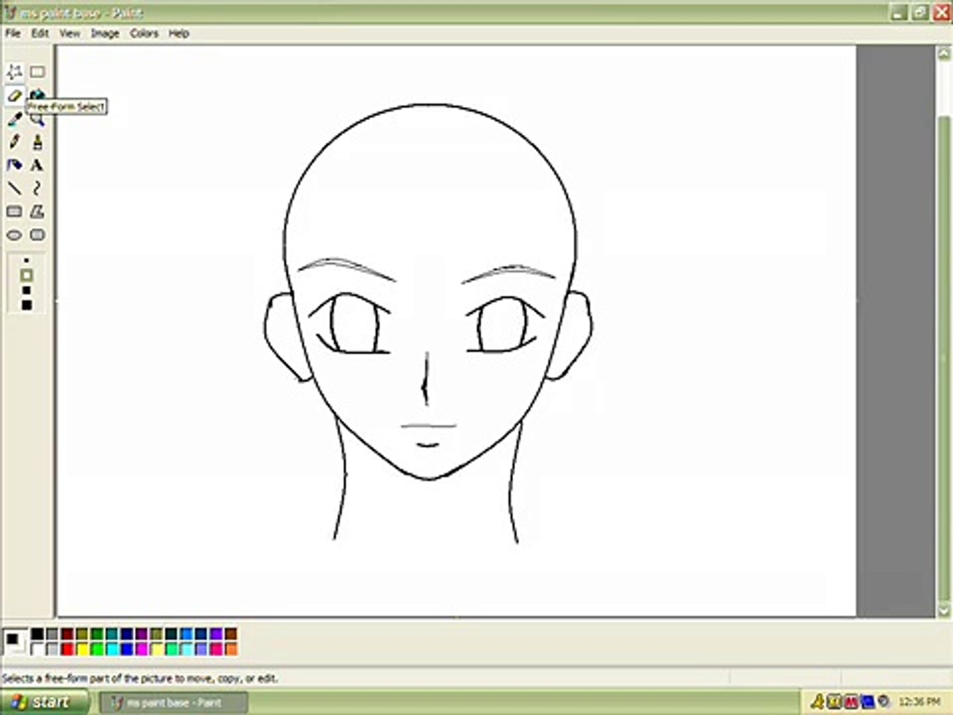This screenshot has width=953, height=715.
Task: Pick the light gray palette swatch
Action: pyautogui.click(x=52, y=649)
